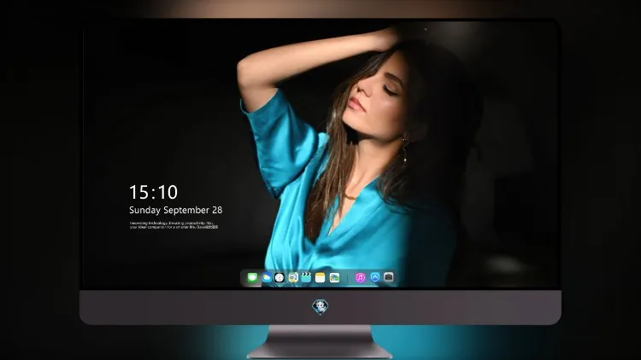This screenshot has height=360, width=641.
Task: Click the mascot logo on monitor chin
Action: (x=320, y=306)
